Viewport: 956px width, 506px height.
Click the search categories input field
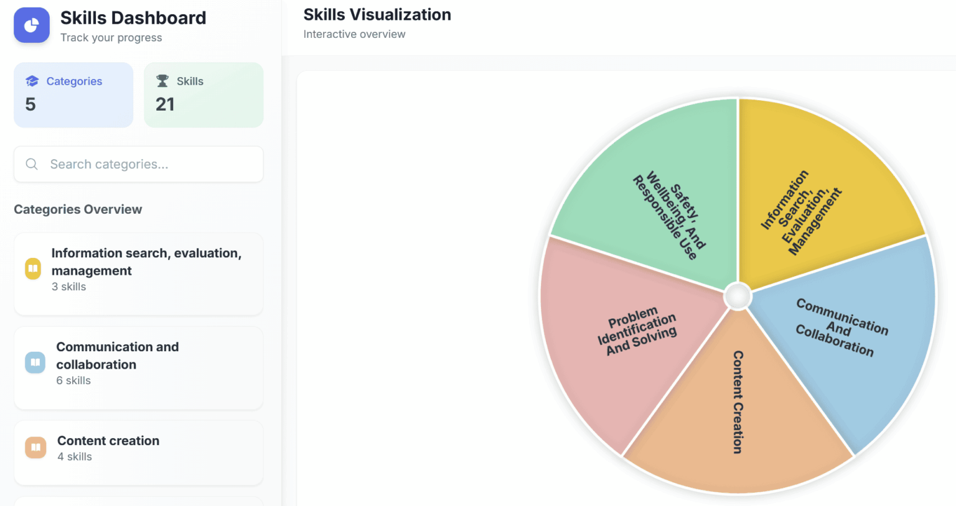pyautogui.click(x=138, y=164)
